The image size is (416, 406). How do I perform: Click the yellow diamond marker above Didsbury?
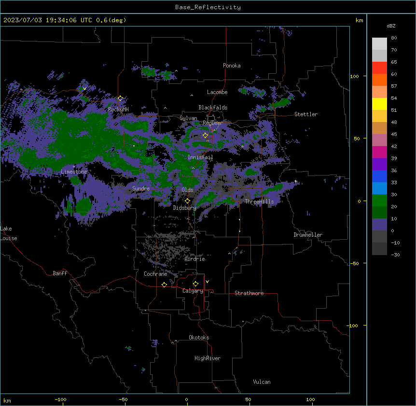tap(187, 201)
